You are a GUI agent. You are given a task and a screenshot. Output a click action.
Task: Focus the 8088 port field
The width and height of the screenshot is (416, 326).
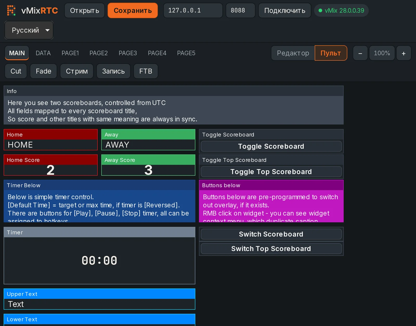coord(240,10)
